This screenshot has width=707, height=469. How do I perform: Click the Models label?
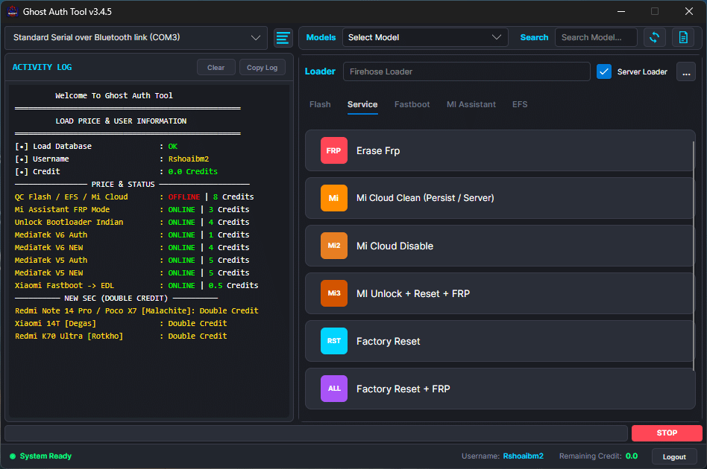pyautogui.click(x=321, y=37)
